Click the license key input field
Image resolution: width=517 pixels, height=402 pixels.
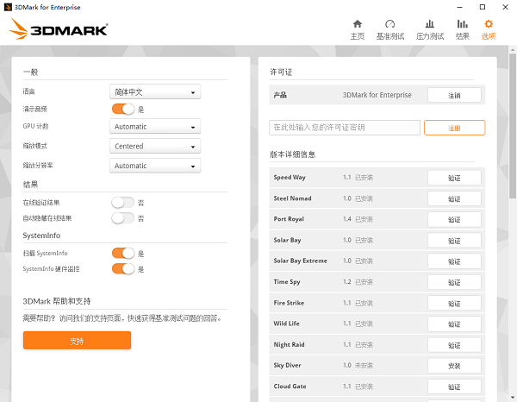coord(345,128)
